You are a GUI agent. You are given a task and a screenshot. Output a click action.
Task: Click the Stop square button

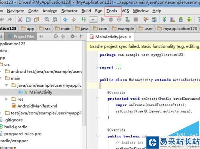point(136,20)
